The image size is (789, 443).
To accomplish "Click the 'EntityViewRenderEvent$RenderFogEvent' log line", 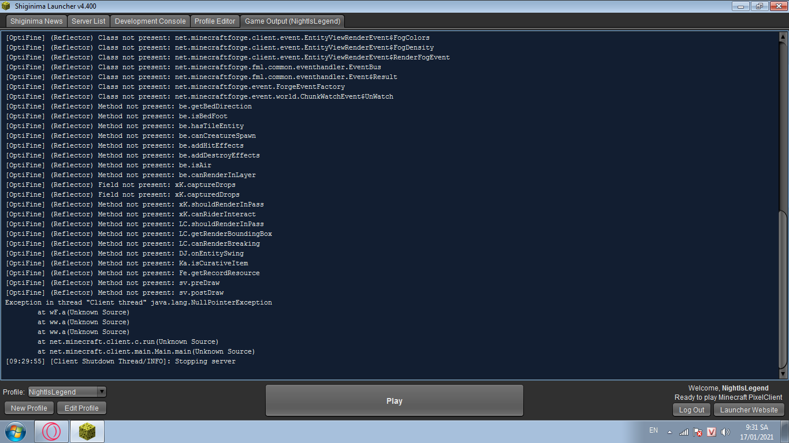I will pos(228,57).
